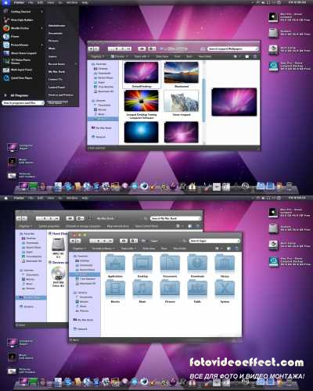Open Documents from start menu right column
The image size is (313, 391).
pos(56,34)
